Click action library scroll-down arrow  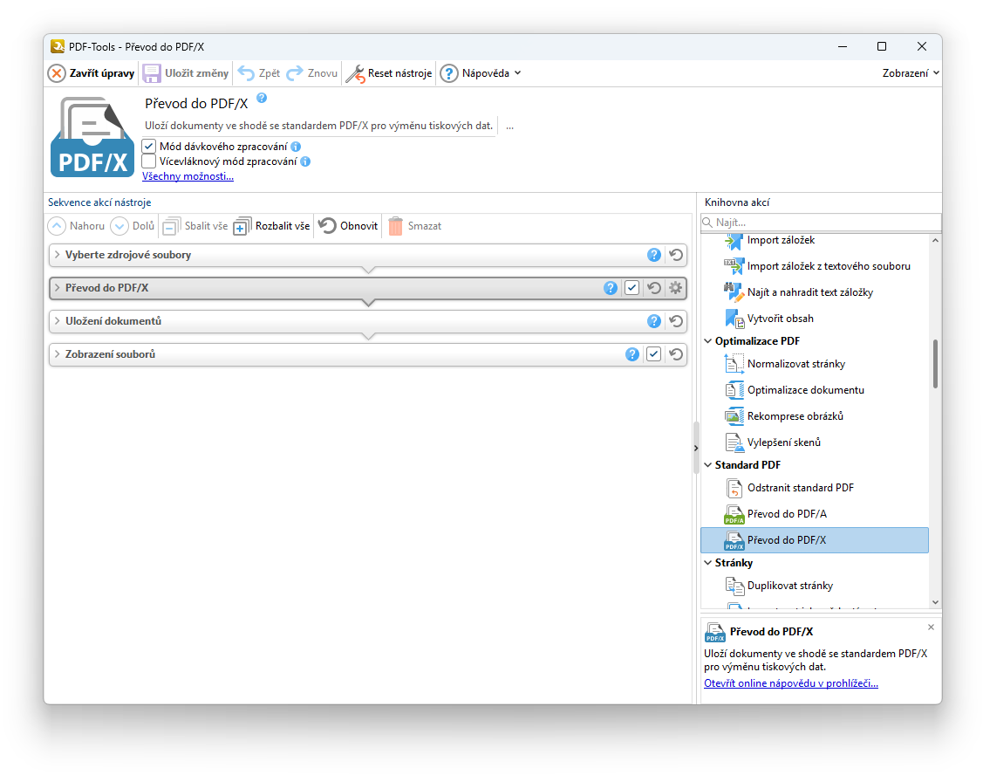click(935, 602)
